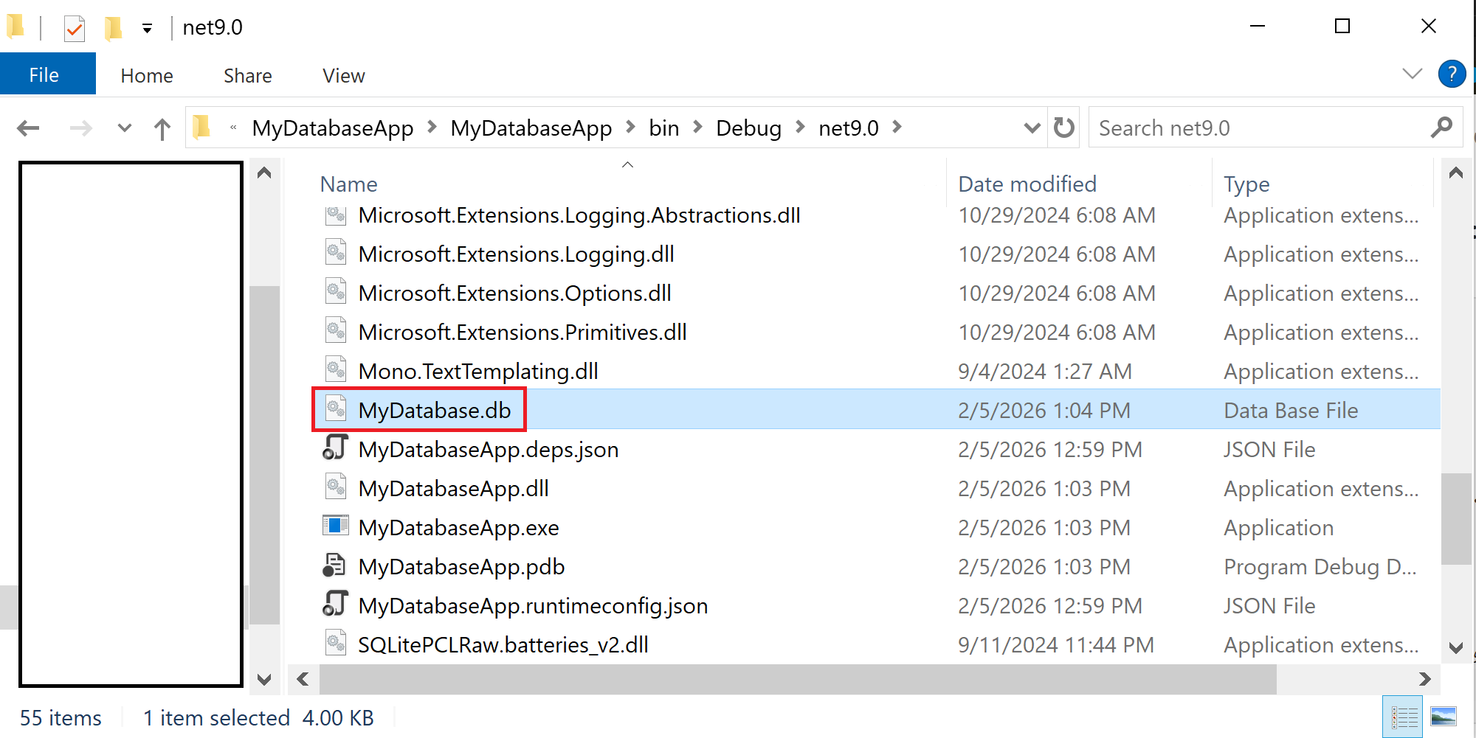The image size is (1476, 738).
Task: Open Customize Quick Access Toolbar dropdown
Action: [147, 29]
